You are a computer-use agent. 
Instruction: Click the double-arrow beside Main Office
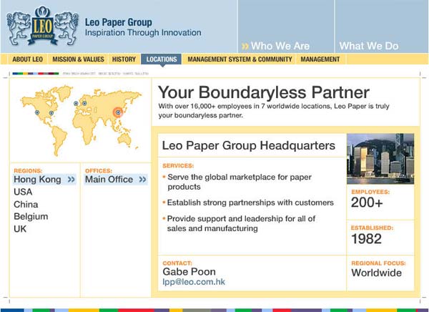pos(142,180)
